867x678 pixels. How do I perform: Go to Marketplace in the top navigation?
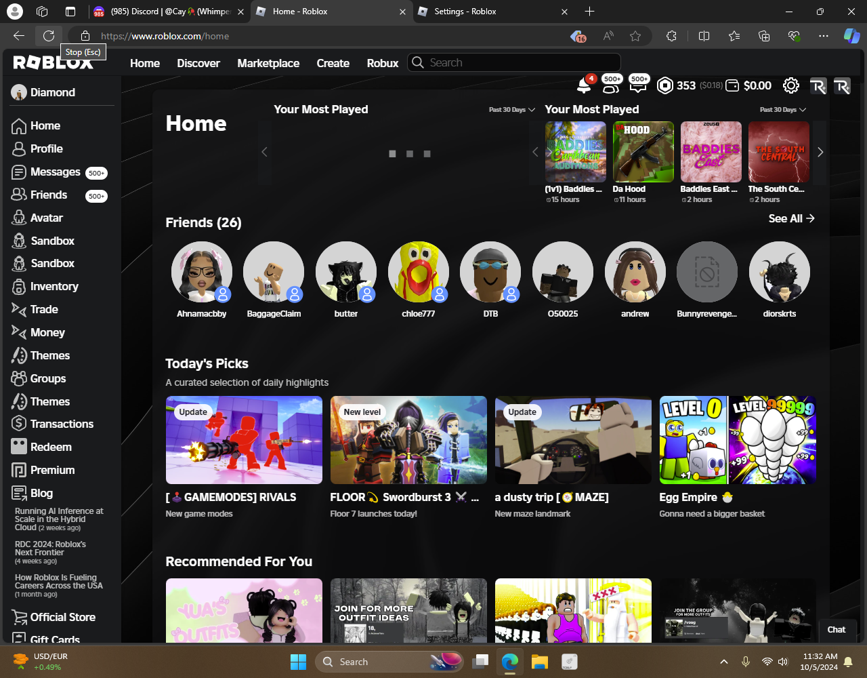click(268, 63)
